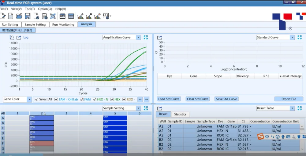Maximize the Sample Setting plate panel
Viewport: 306px width, 156px height.
pyautogui.click(x=146, y=108)
